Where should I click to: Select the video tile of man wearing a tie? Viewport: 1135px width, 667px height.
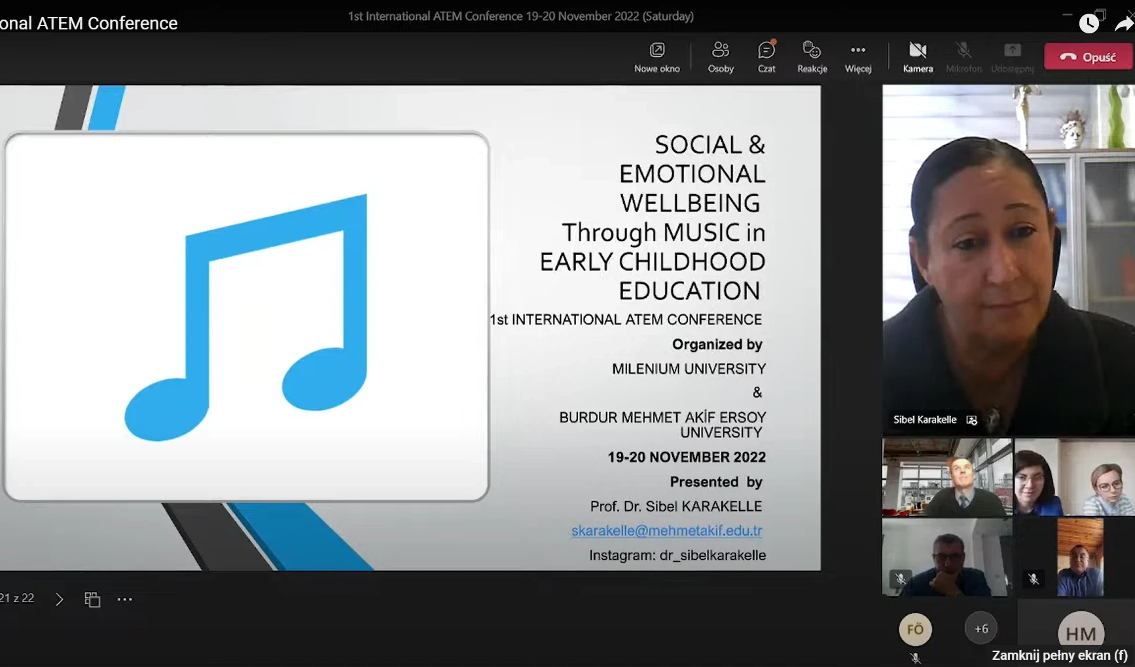[946, 477]
